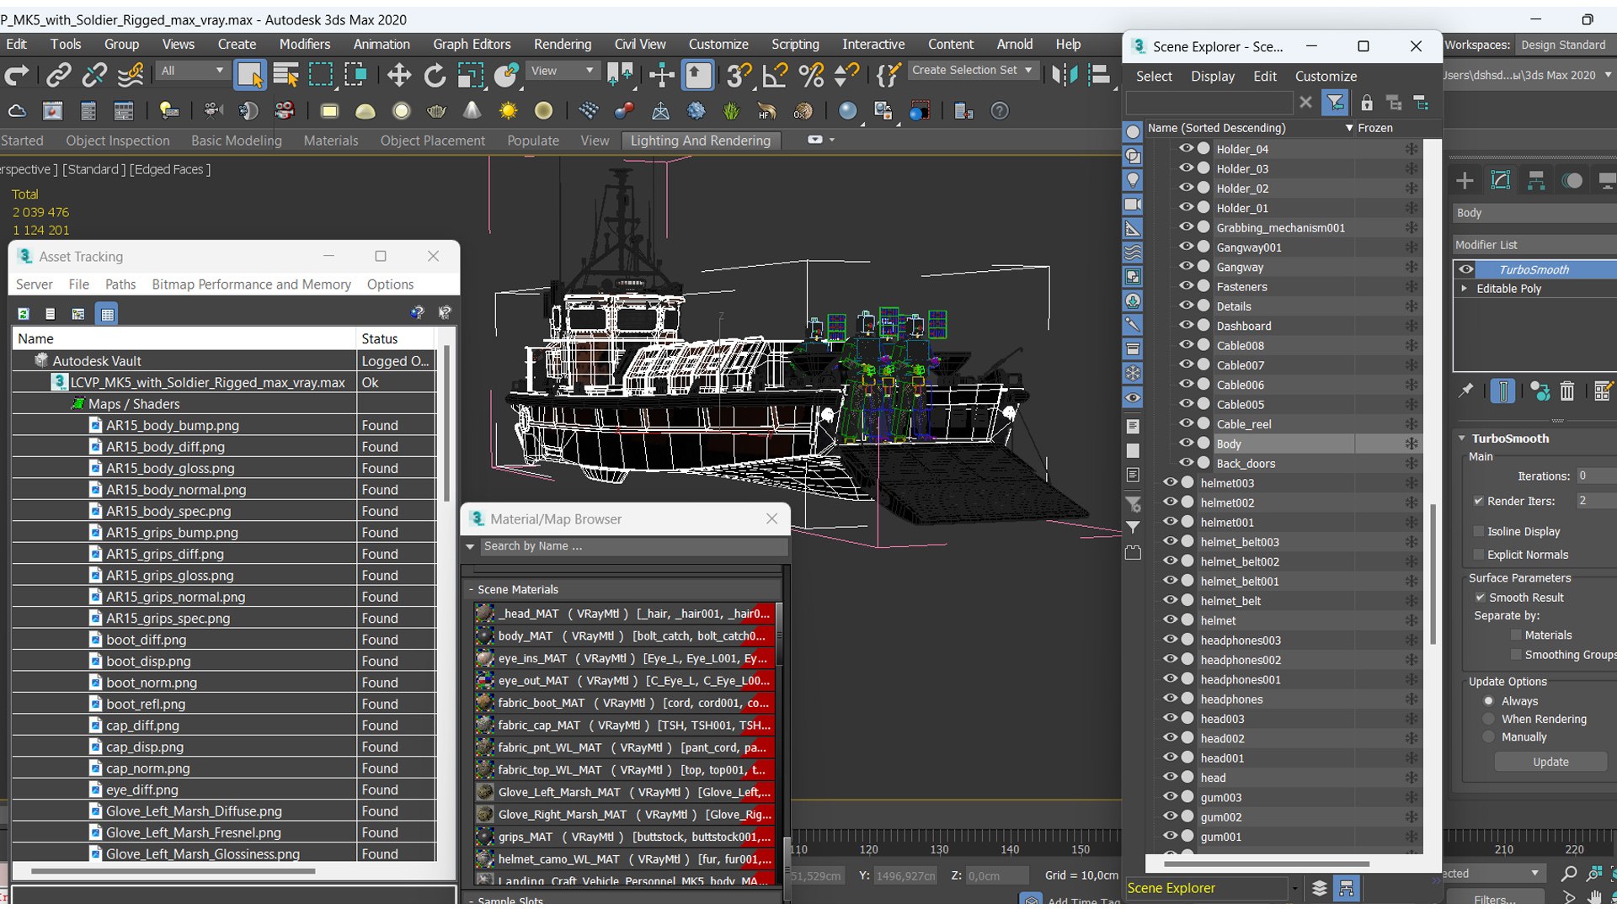1617x909 pixels.
Task: Open Modifier List combo box
Action: (x=1534, y=245)
